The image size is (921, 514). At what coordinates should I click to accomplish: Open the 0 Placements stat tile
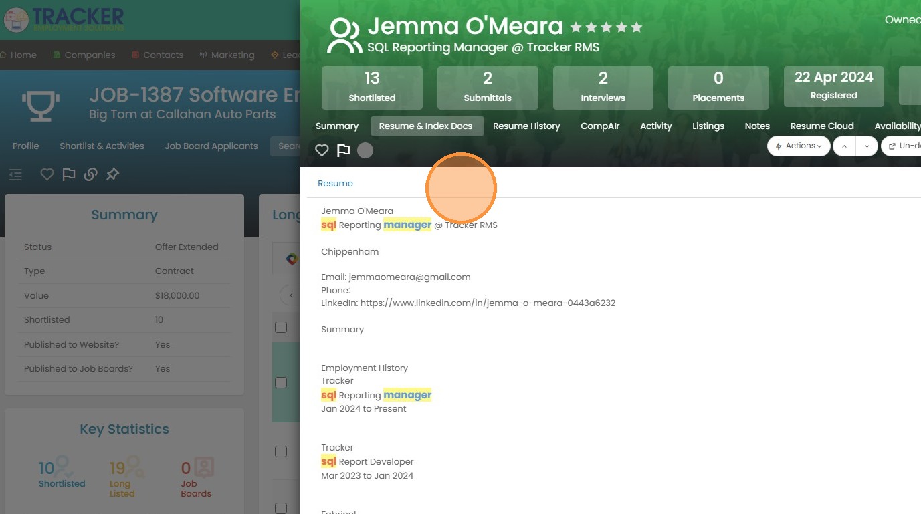[x=718, y=88]
